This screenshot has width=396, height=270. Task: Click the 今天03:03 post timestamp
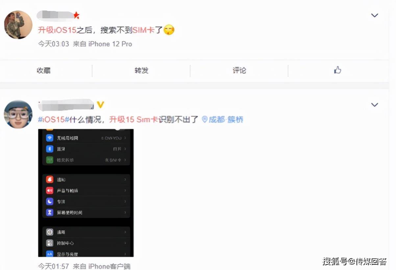(54, 44)
